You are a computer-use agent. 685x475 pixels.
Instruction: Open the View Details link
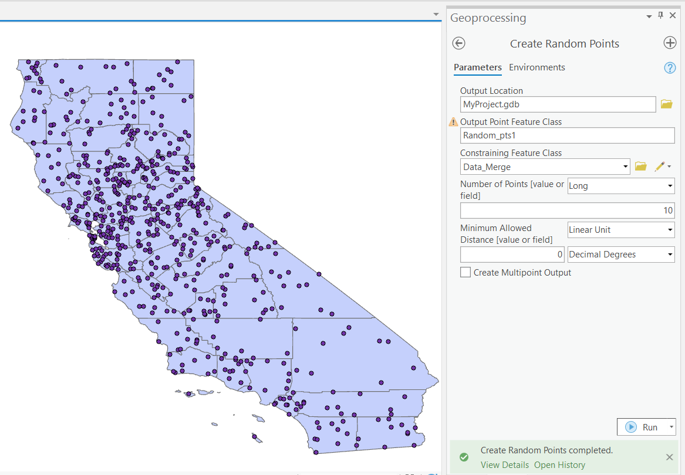[x=504, y=465]
